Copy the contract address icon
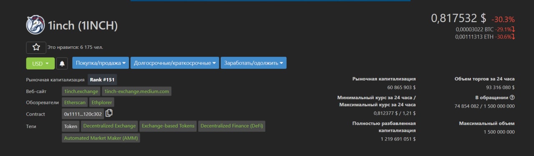 click(x=109, y=113)
